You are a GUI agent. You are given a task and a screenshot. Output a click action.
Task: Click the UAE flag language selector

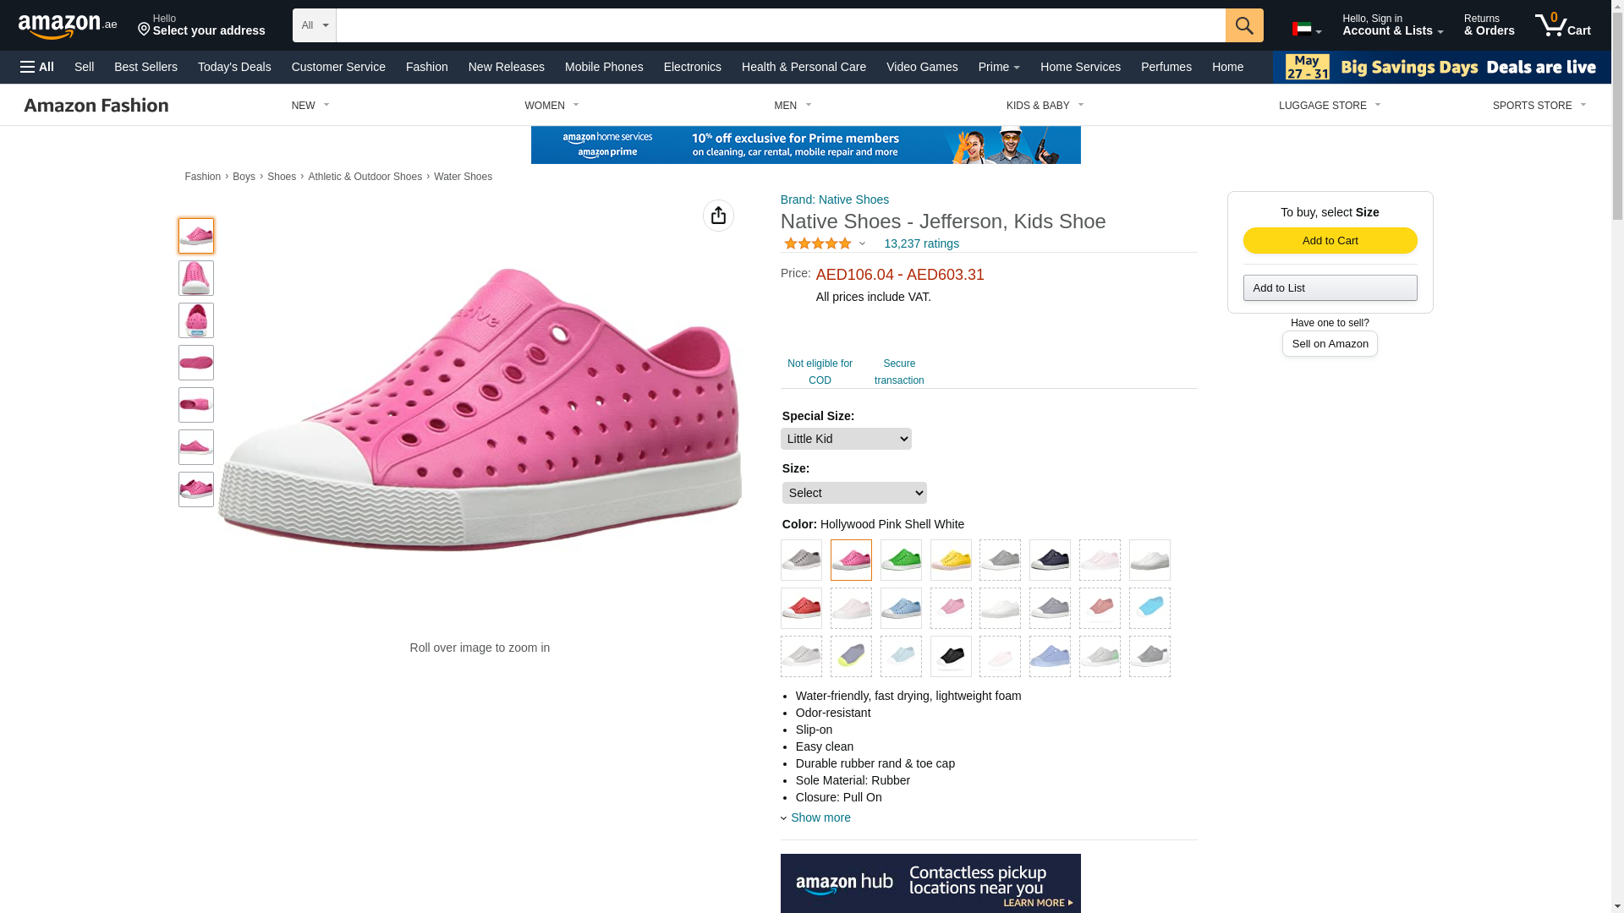point(1306,30)
